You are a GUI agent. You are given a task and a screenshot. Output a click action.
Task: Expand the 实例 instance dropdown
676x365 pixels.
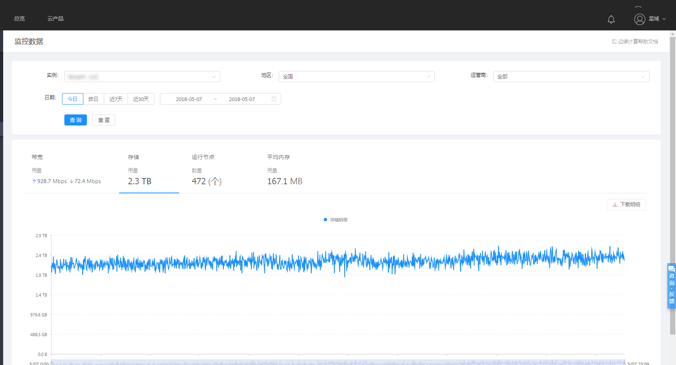coord(142,77)
